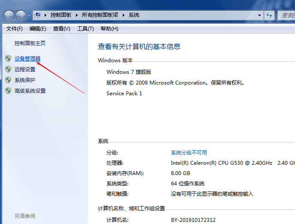Click Service Pack 1 text
The image size is (295, 224).
tap(124, 94)
